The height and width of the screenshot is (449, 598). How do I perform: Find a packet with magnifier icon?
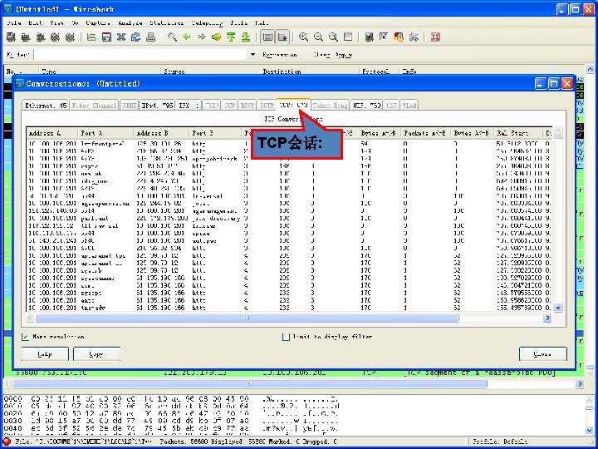click(x=172, y=37)
